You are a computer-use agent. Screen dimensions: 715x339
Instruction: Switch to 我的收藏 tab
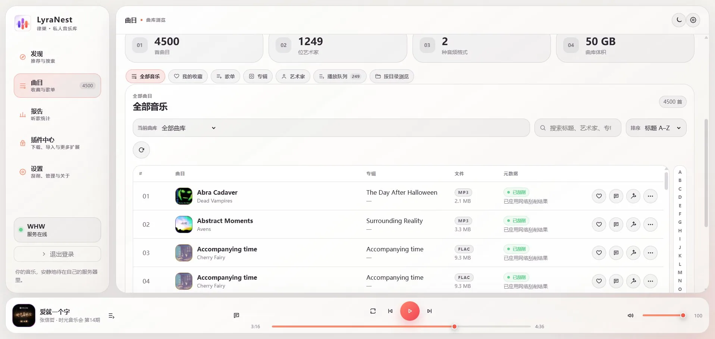[x=188, y=76]
